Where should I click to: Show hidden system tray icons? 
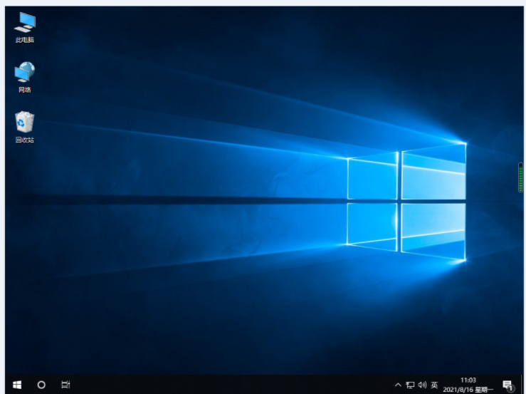coord(398,385)
